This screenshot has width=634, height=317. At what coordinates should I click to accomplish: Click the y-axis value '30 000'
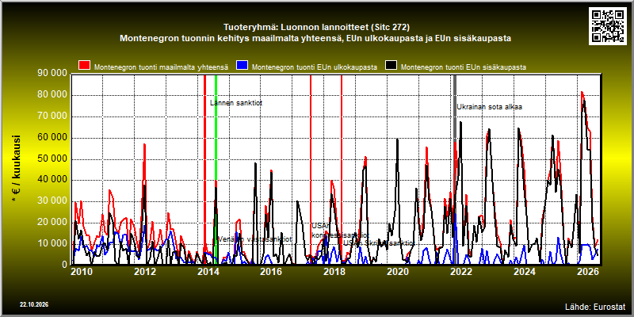tap(52, 201)
